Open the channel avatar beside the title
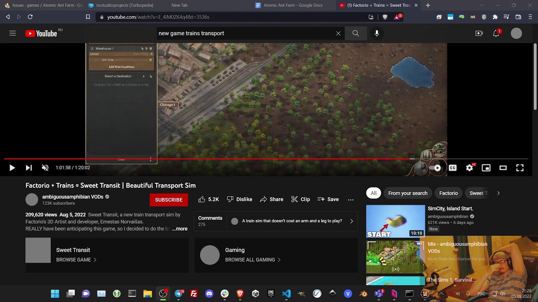 pos(32,200)
